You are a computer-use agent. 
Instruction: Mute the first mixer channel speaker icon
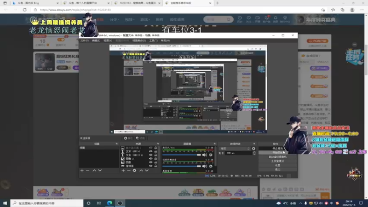point(205,155)
